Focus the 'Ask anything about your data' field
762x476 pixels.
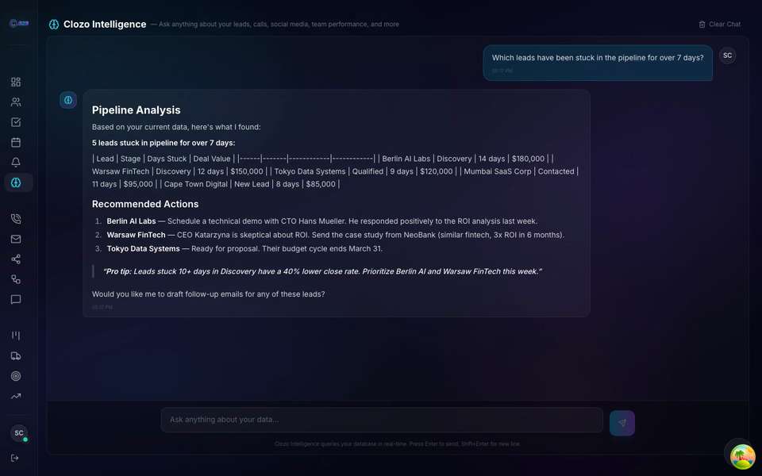(382, 420)
